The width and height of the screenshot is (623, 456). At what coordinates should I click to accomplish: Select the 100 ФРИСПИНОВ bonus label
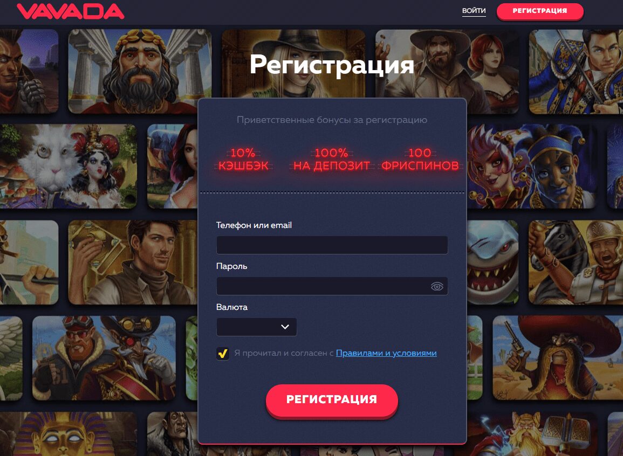click(x=420, y=159)
